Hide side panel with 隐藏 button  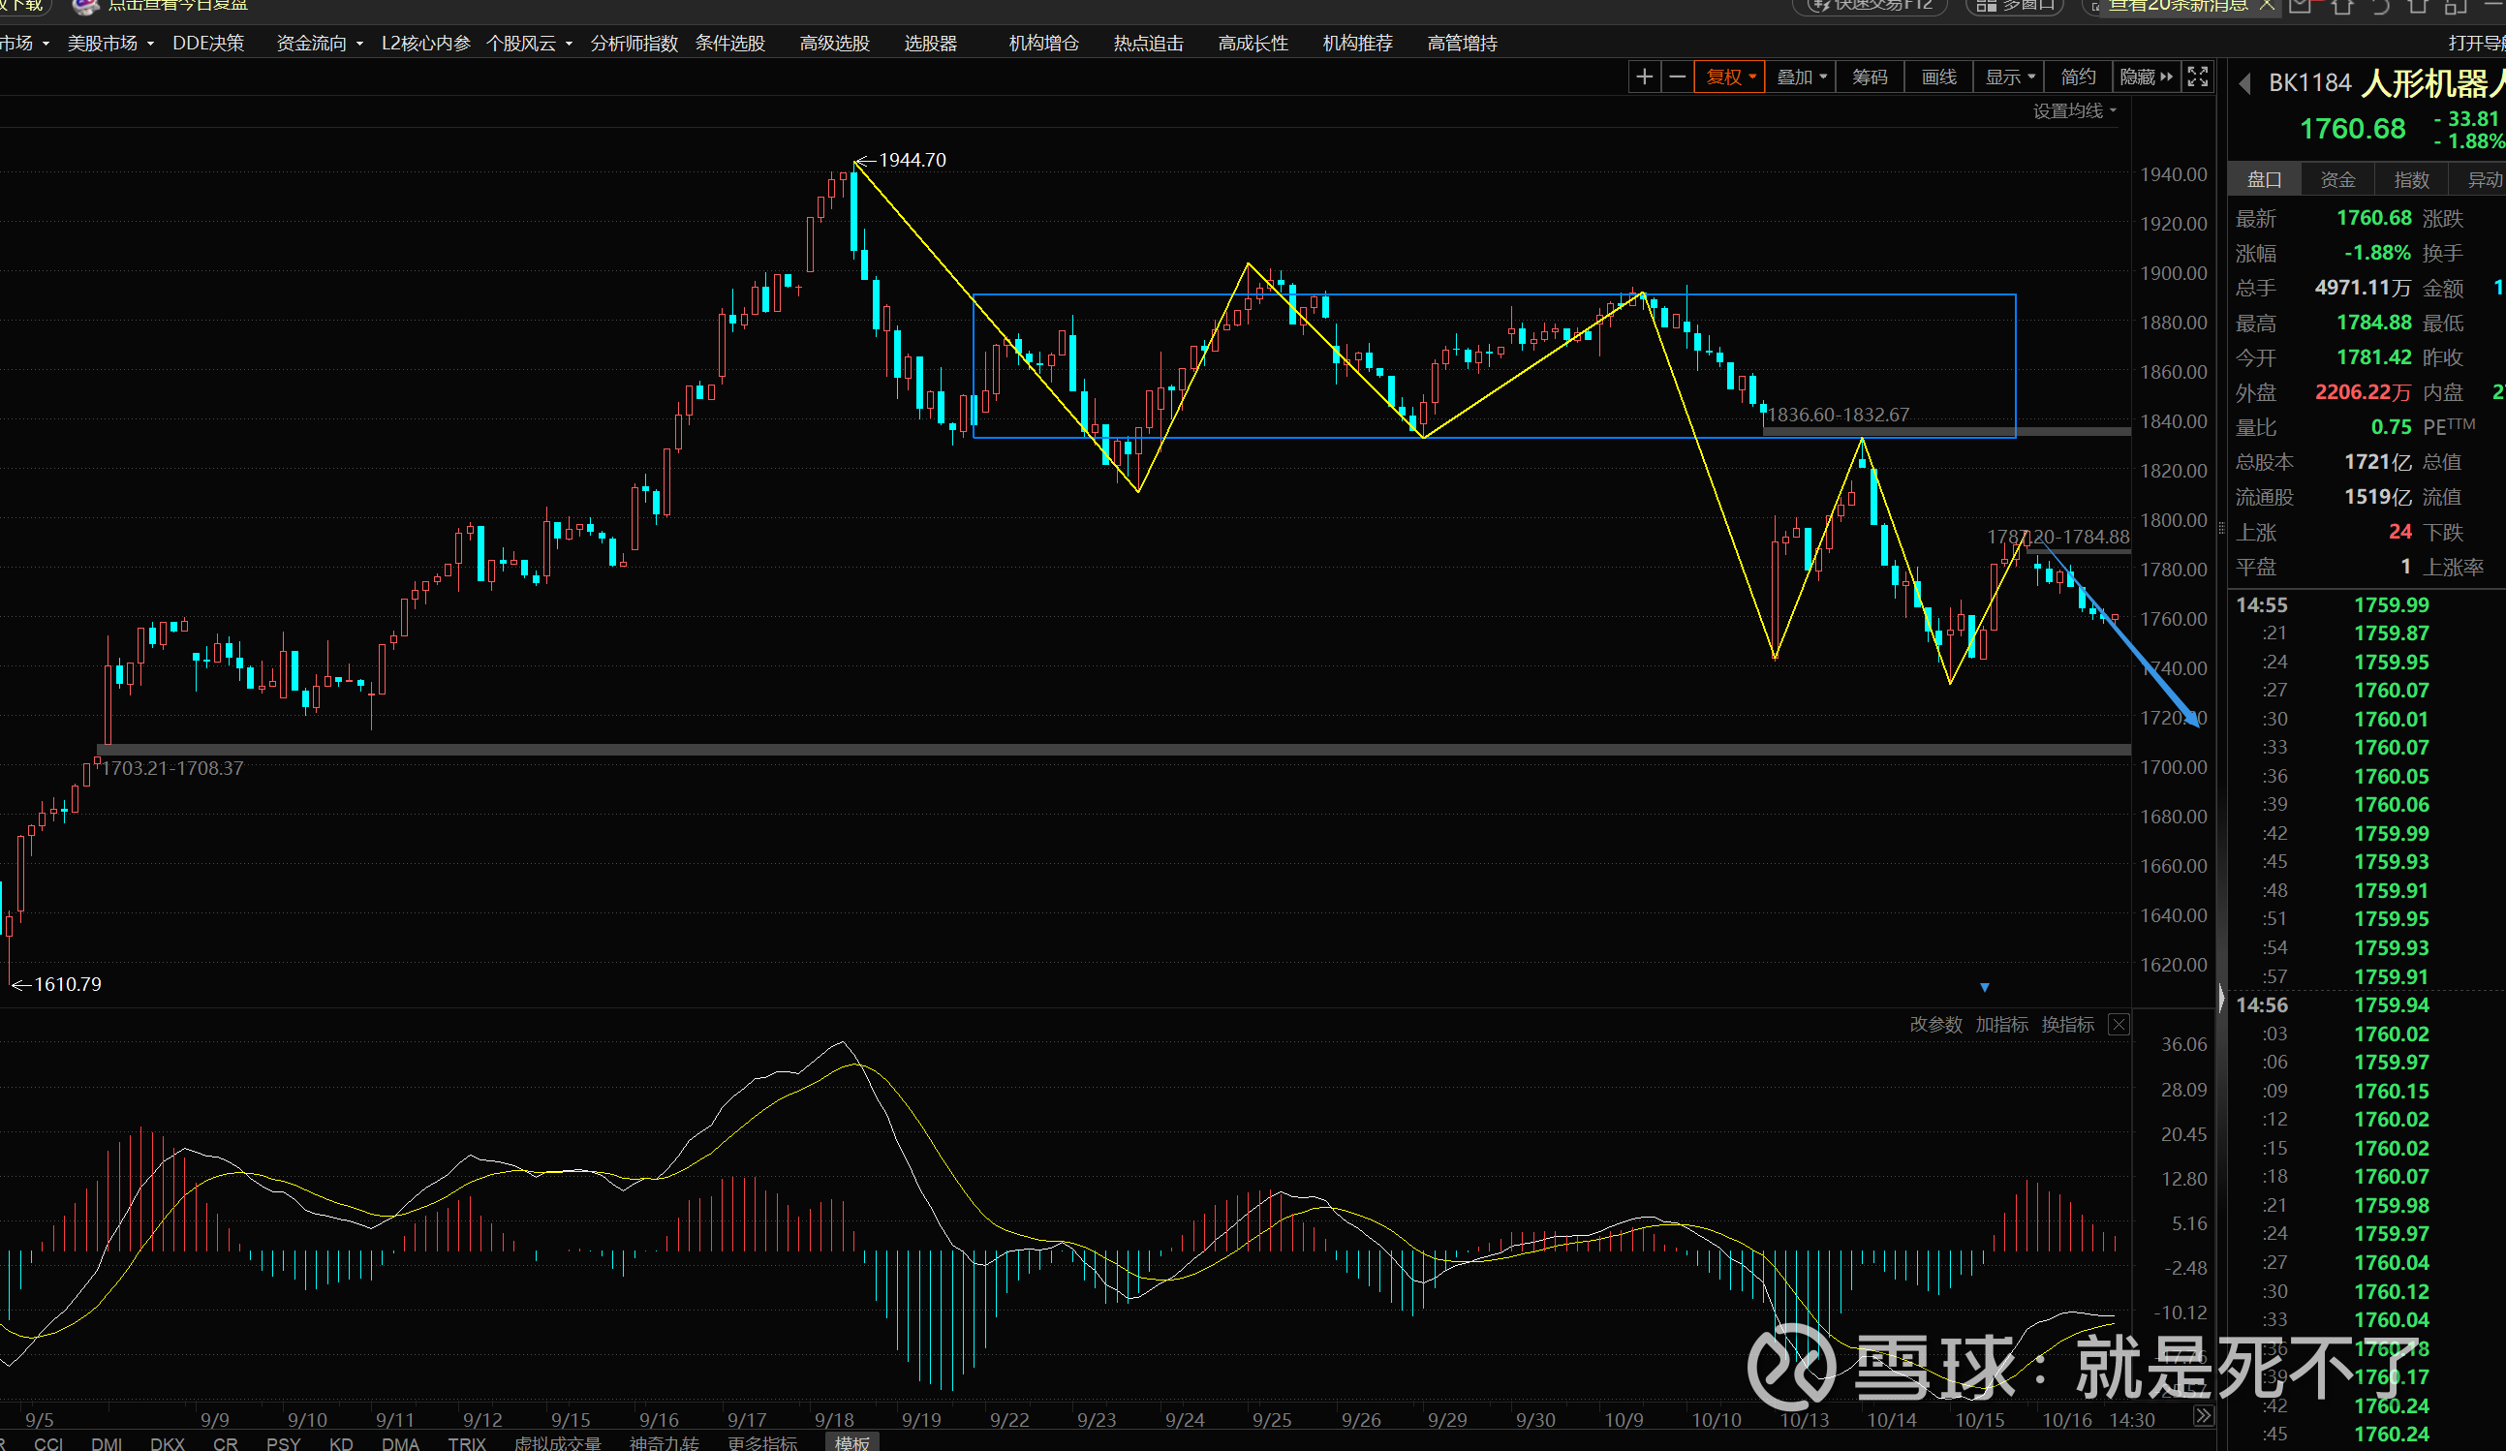click(2146, 77)
